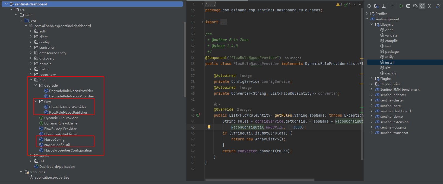Click the typo checks count indicator
Image resolution: width=443 pixels, height=184 pixels.
347,5
